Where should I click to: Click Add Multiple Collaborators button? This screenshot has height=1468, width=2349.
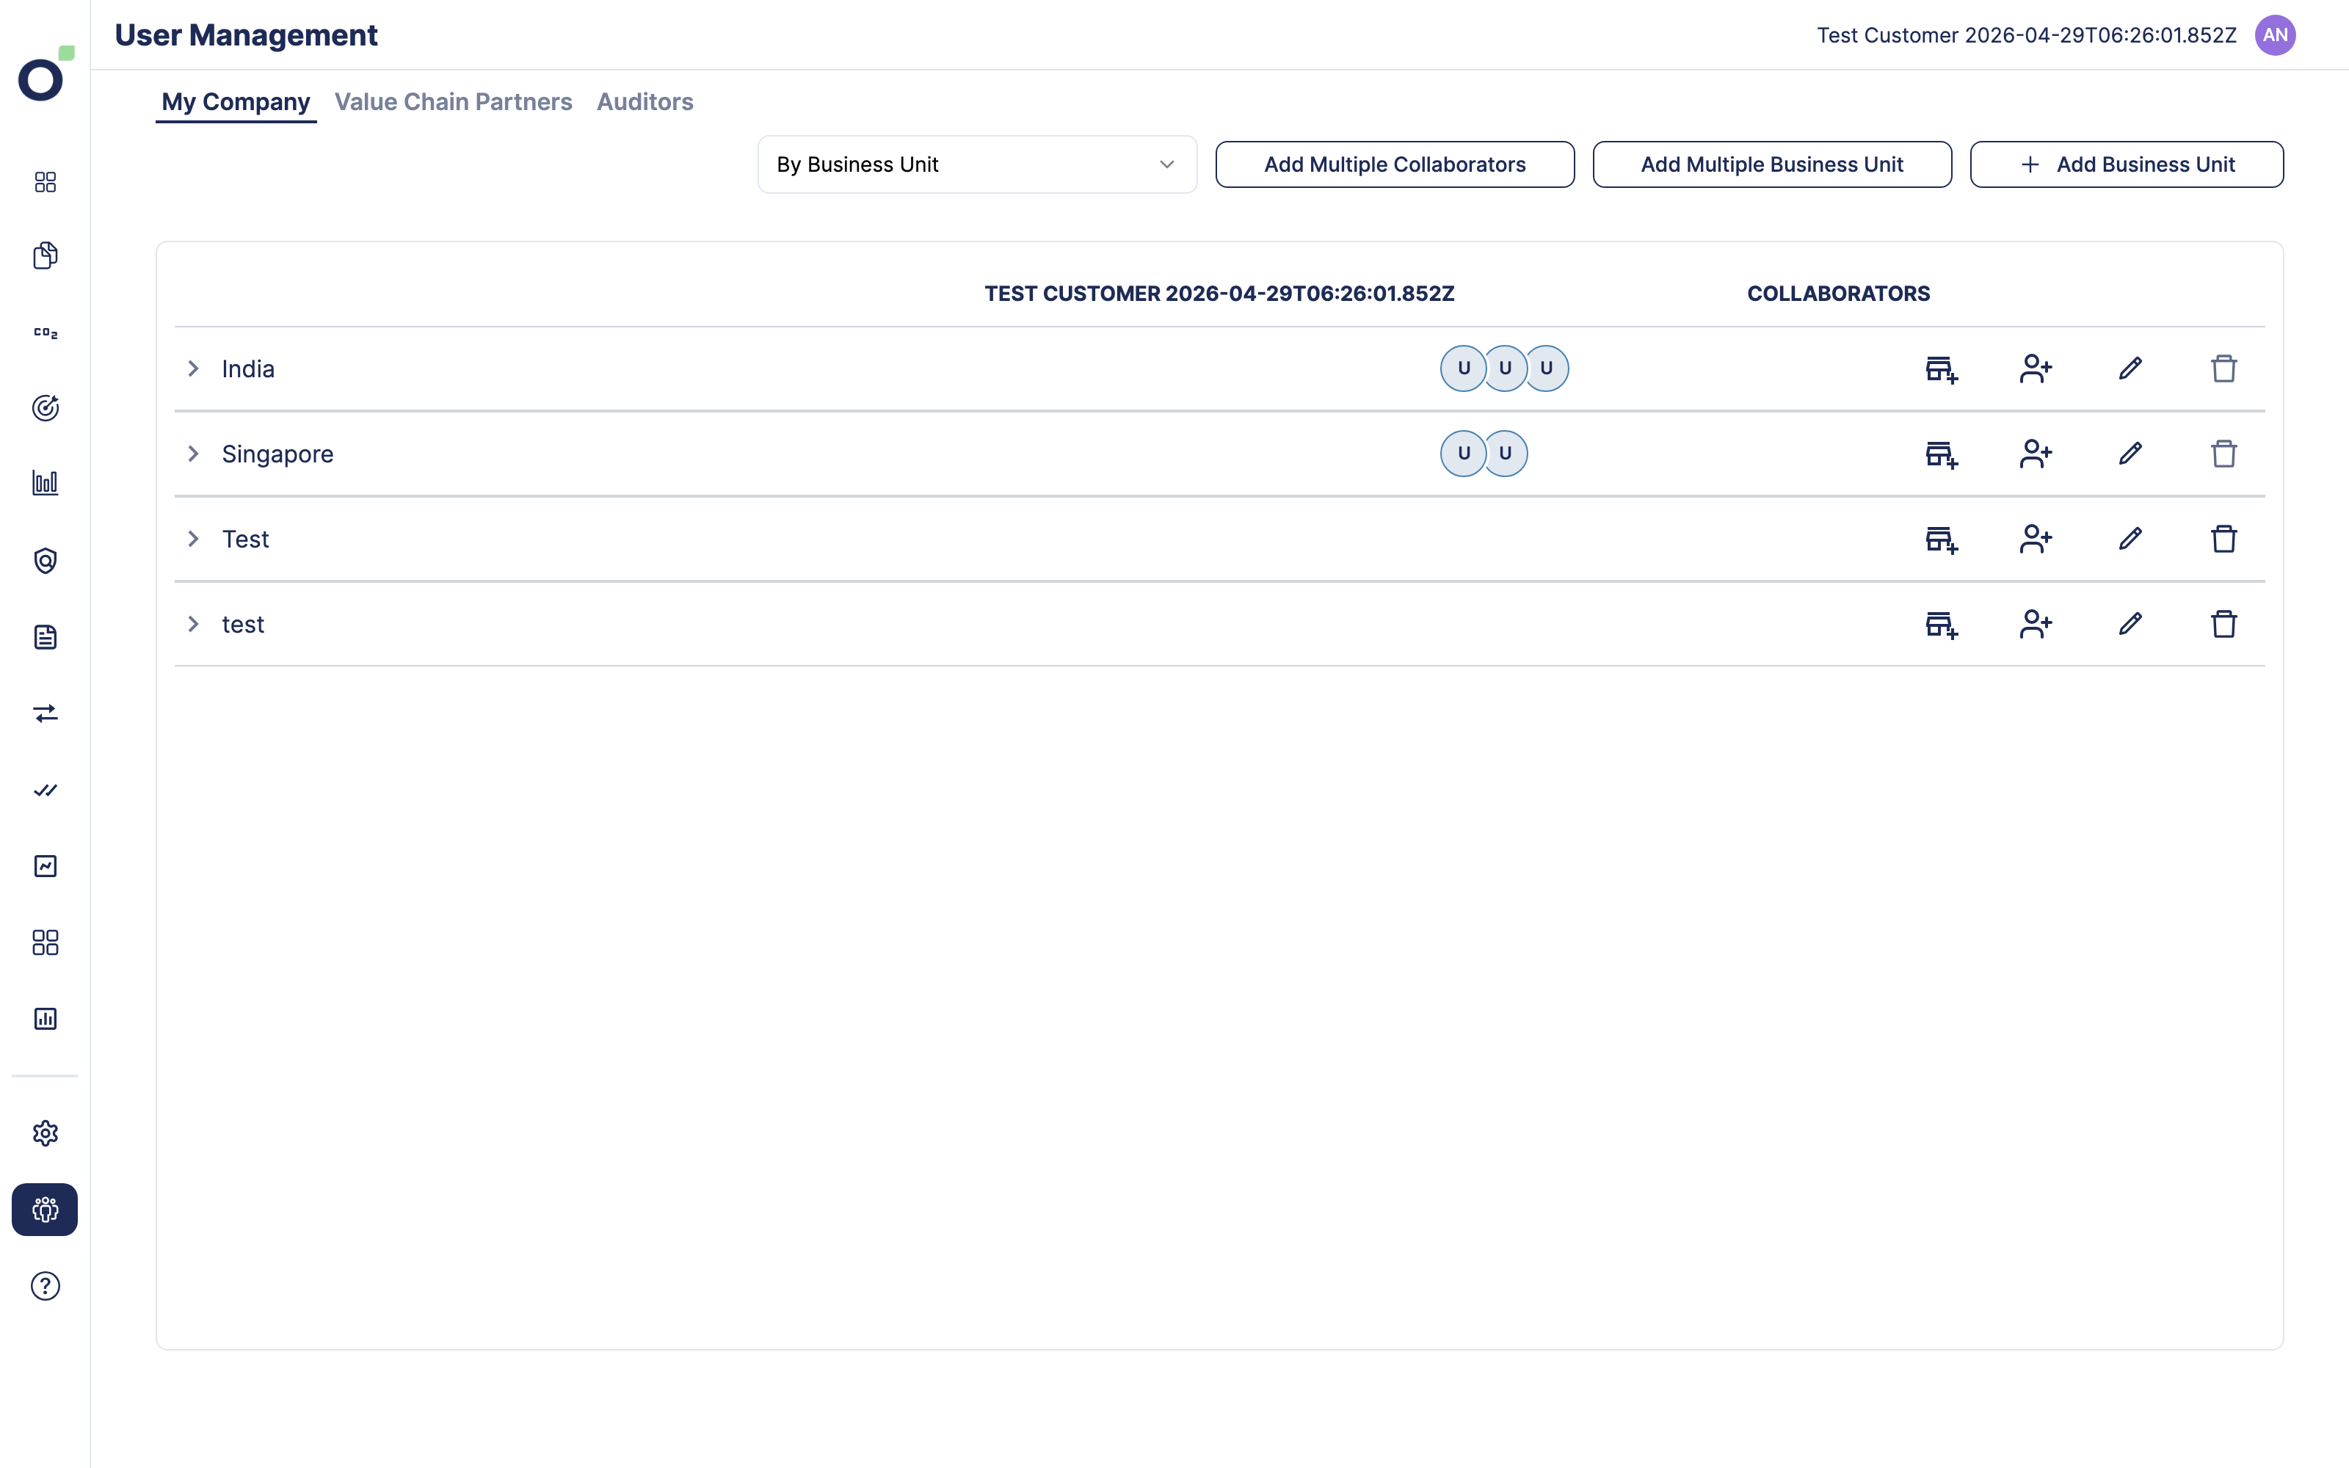coord(1395,164)
